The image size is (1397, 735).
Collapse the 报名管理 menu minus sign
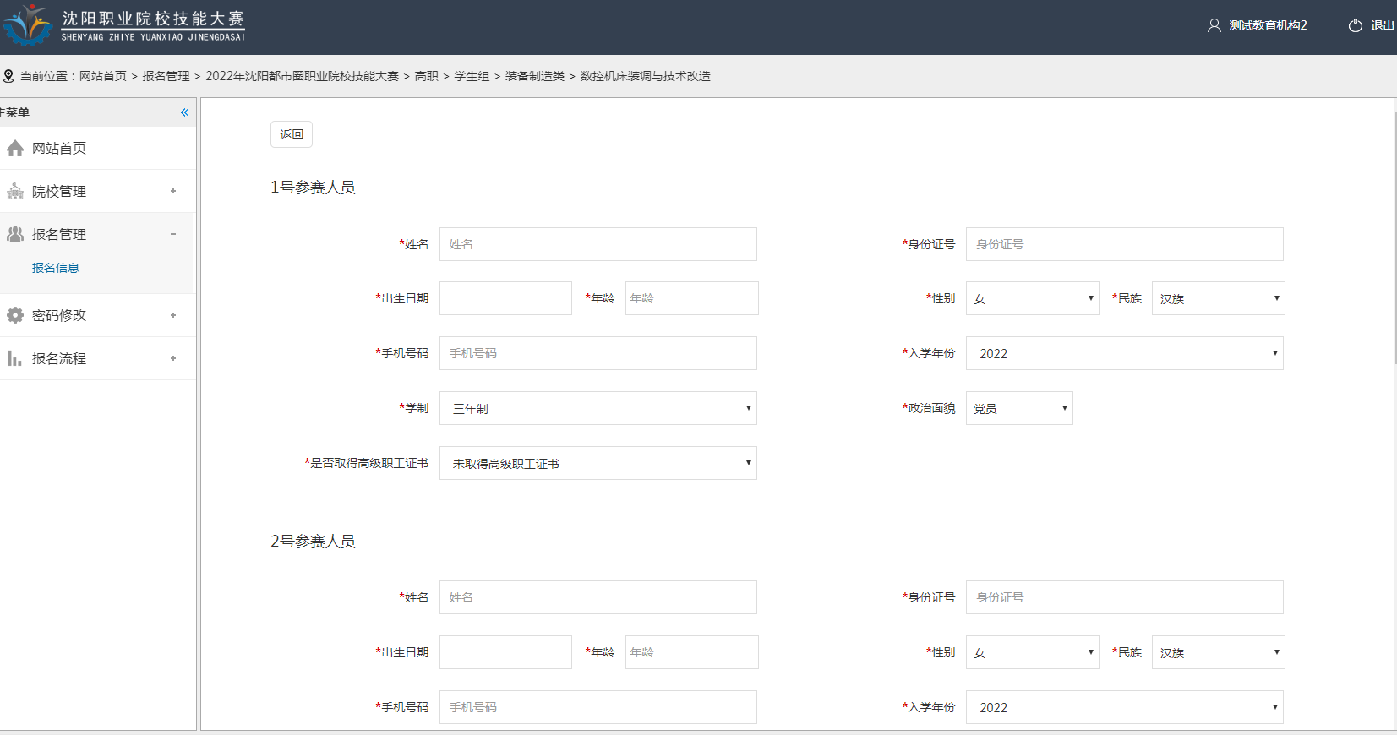pyautogui.click(x=173, y=234)
